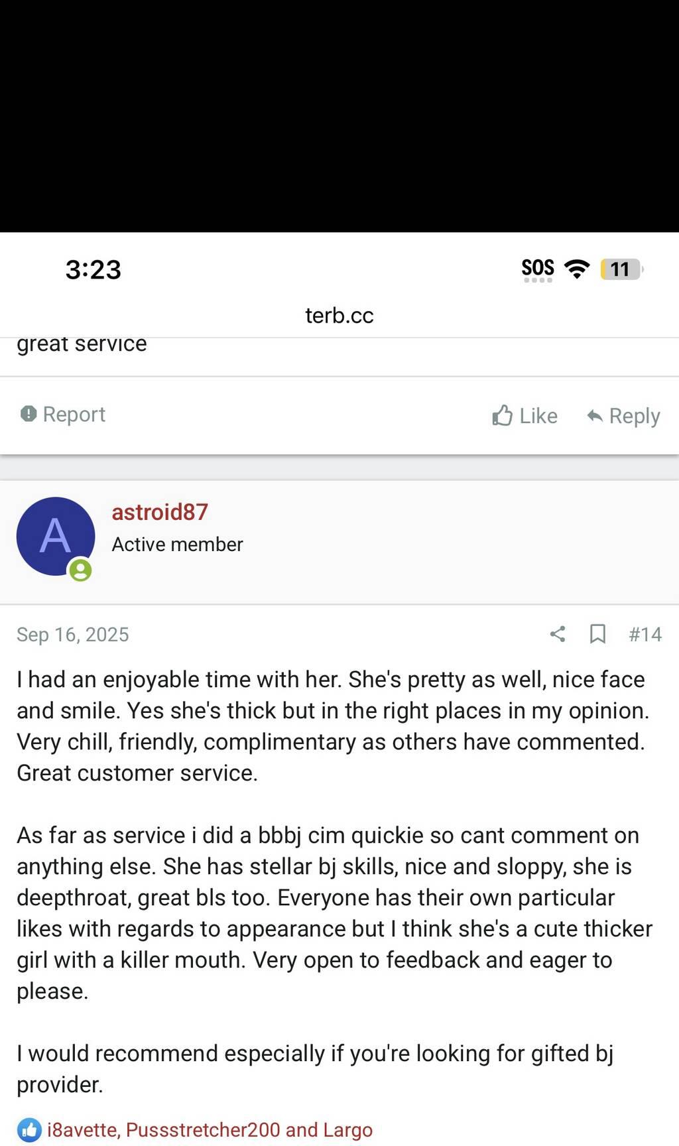Viewport: 679px width, 1146px height.
Task: Tap the 3:23 clock in status bar
Action: point(93,269)
